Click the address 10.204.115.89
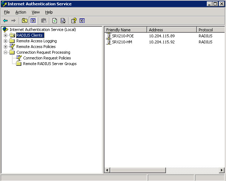This screenshot has width=226, height=181. click(162, 36)
